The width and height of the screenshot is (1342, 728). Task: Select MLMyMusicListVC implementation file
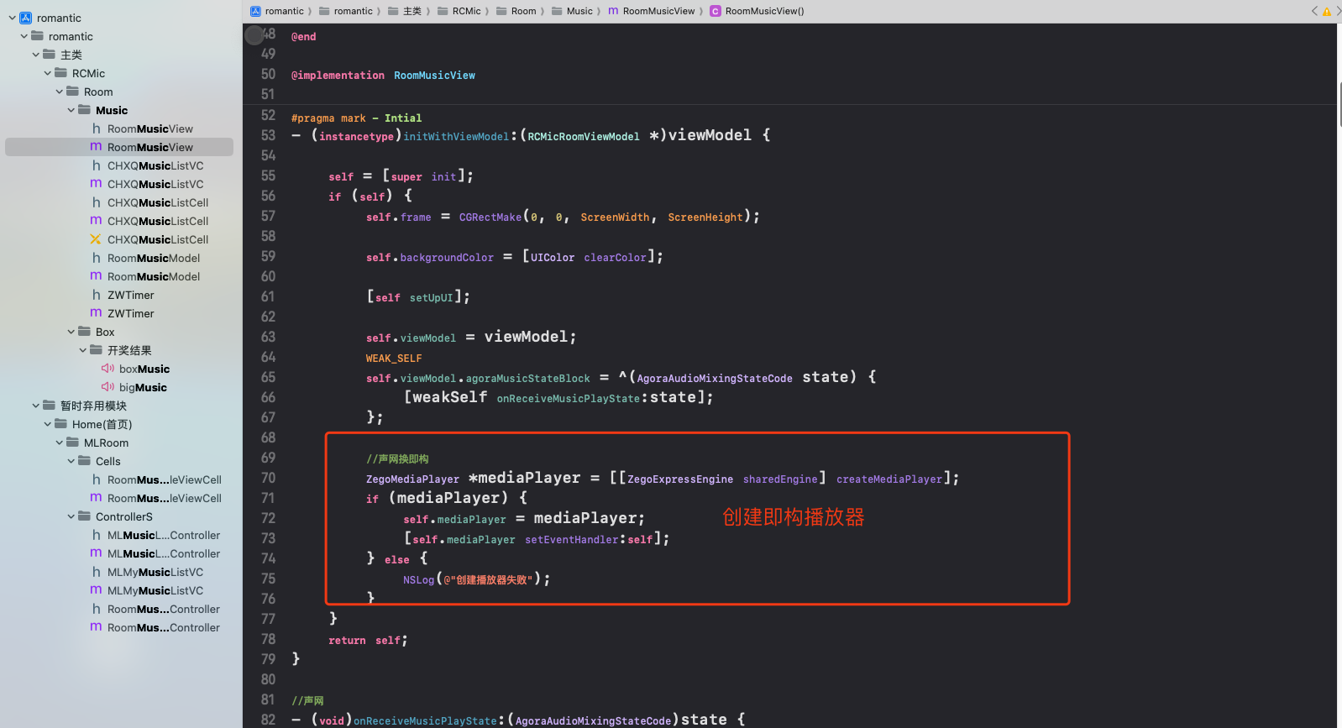point(155,590)
